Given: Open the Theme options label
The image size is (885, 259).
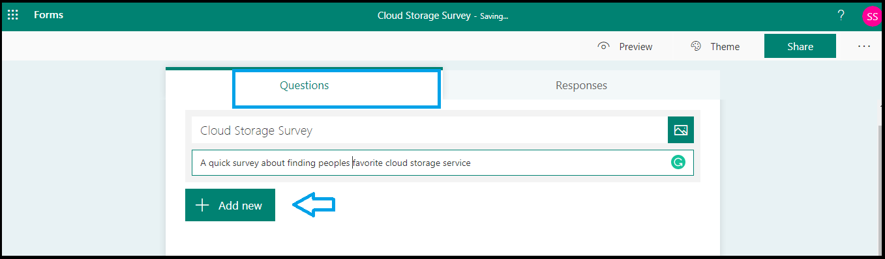Looking at the screenshot, I should pyautogui.click(x=725, y=47).
